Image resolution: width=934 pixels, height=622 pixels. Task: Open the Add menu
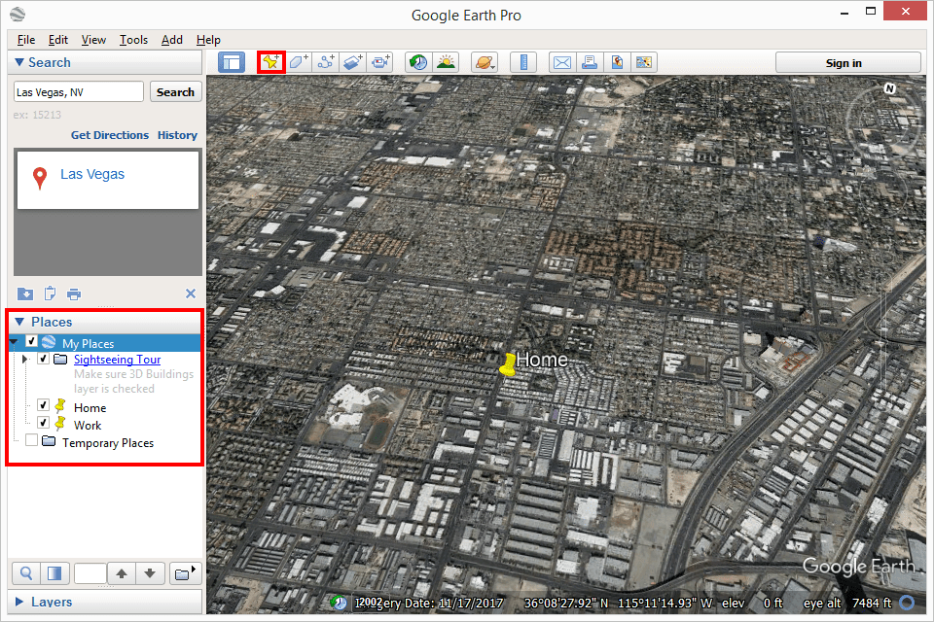click(x=171, y=40)
